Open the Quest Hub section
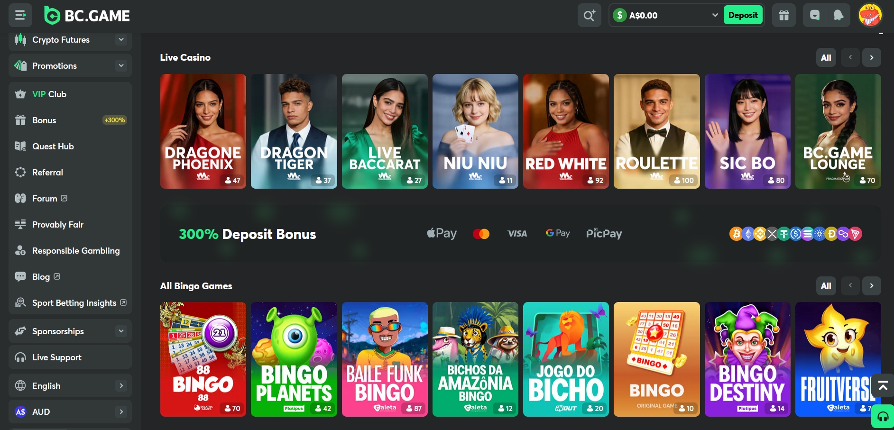The height and width of the screenshot is (430, 894). [53, 146]
